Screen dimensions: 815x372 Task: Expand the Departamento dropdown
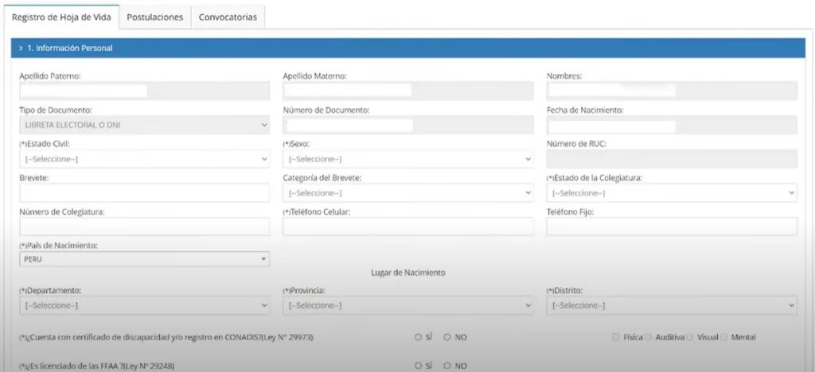(x=144, y=305)
